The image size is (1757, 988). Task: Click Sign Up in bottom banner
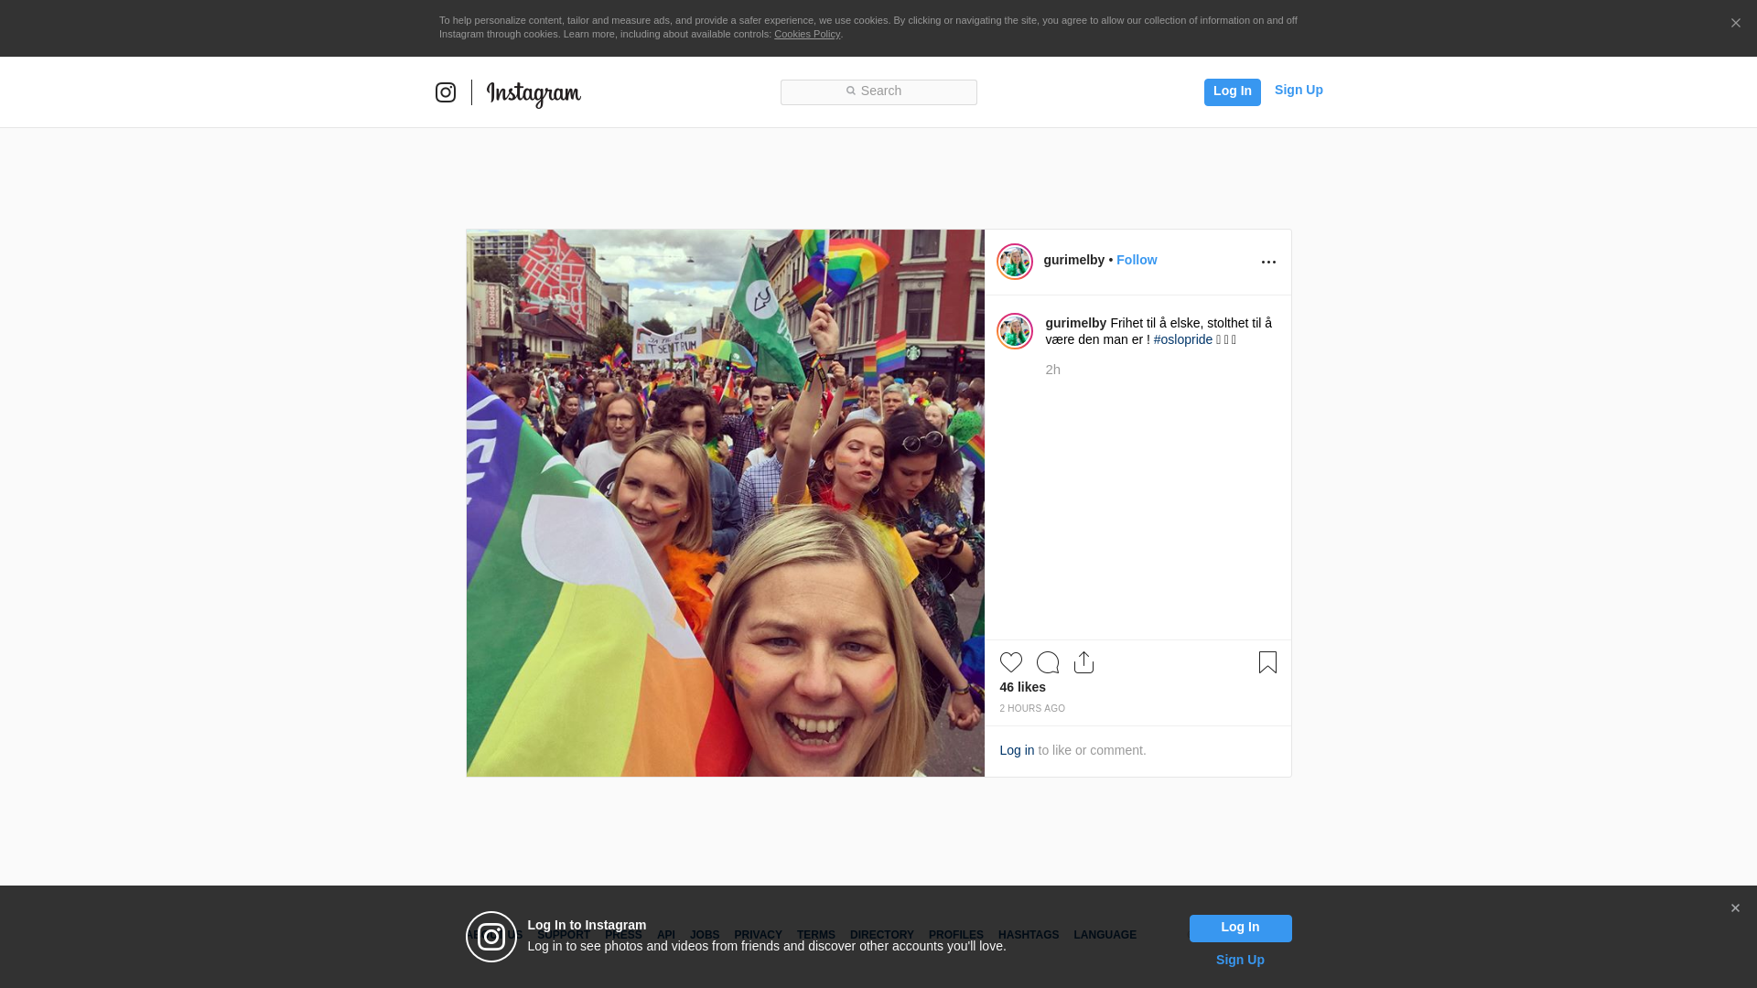click(1240, 960)
